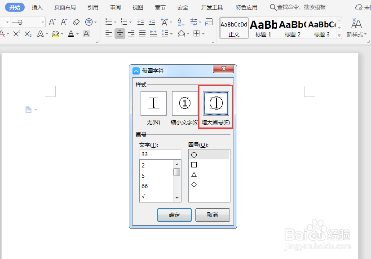Expand the styles gallery more arrow

339,35
